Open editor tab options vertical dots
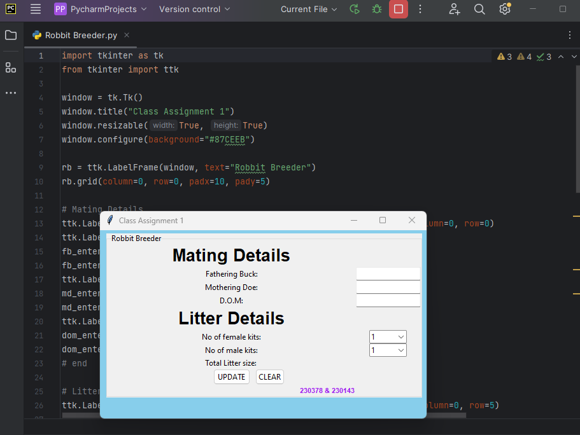 click(569, 35)
